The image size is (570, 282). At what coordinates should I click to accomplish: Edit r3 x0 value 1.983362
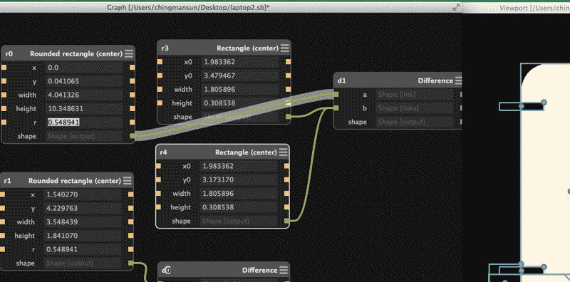pyautogui.click(x=239, y=62)
